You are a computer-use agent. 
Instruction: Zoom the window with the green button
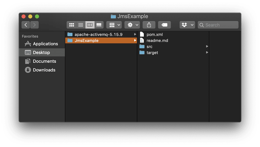click(37, 17)
